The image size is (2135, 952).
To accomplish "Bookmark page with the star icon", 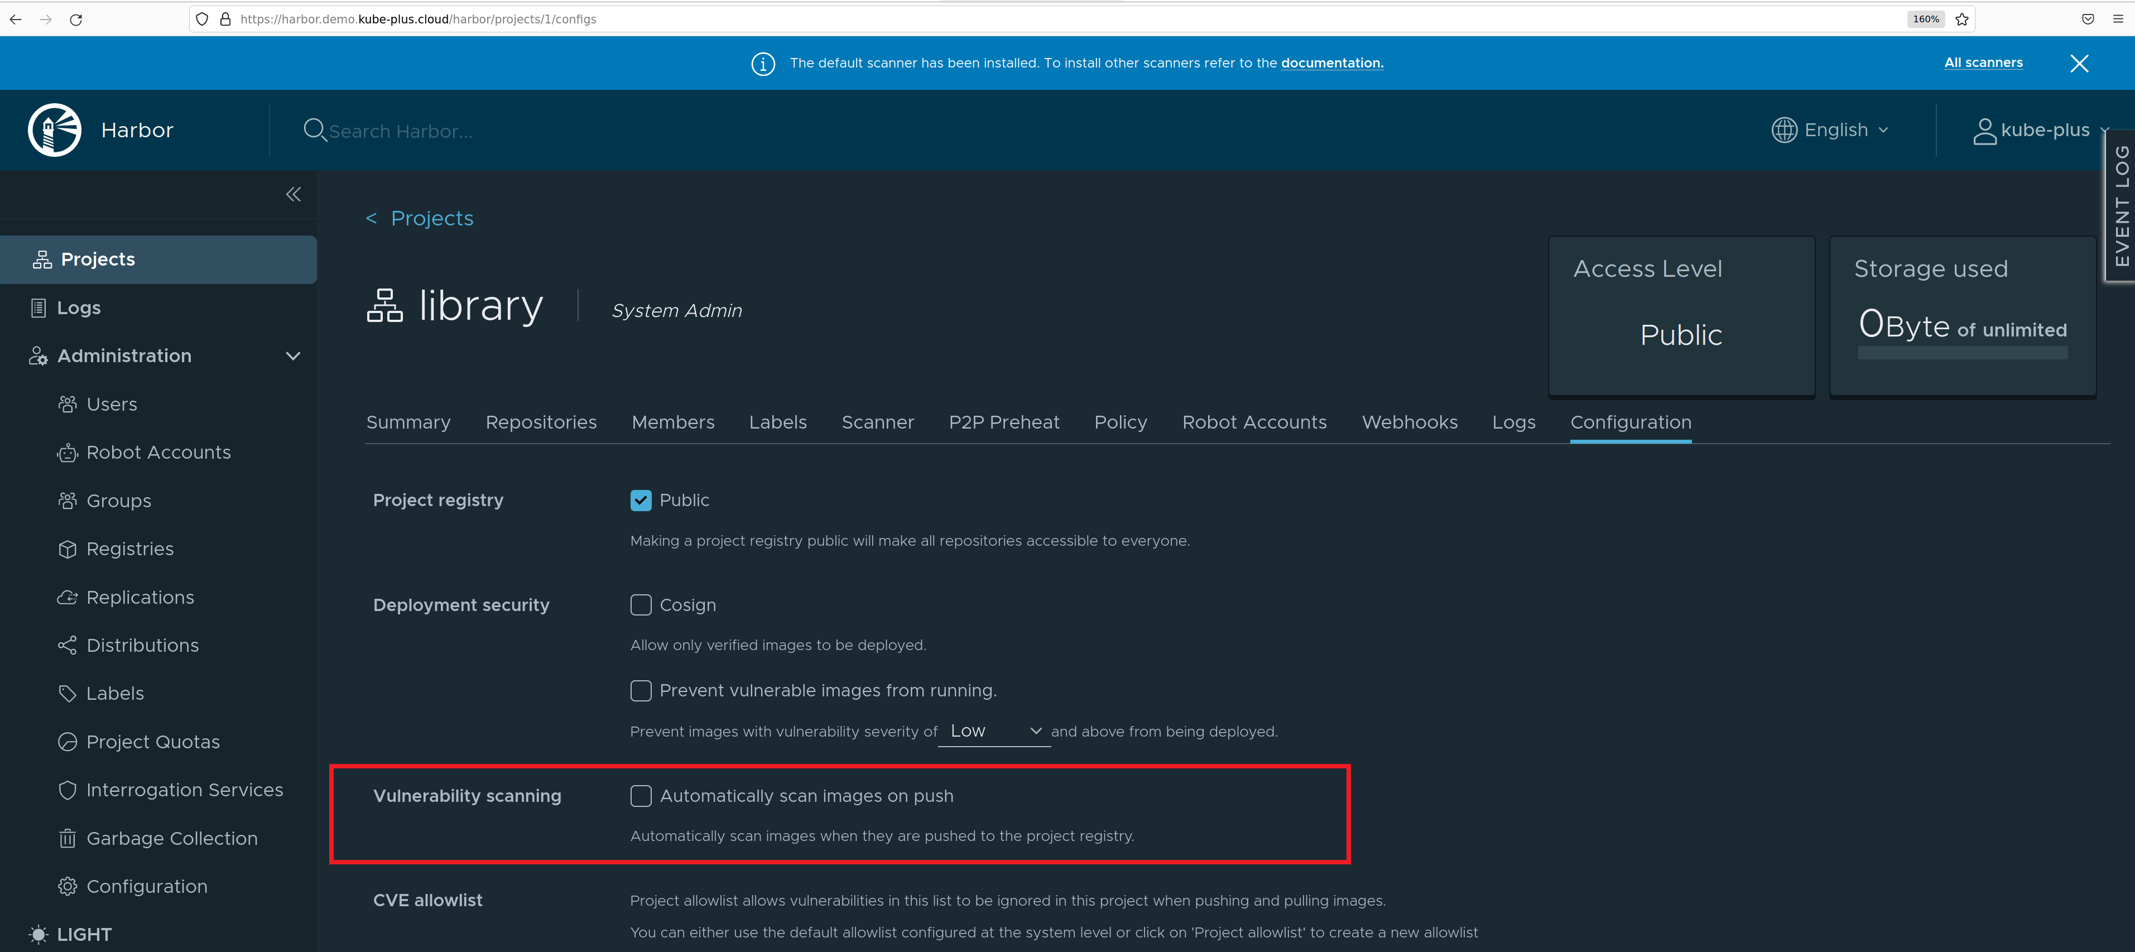I will pos(1962,19).
